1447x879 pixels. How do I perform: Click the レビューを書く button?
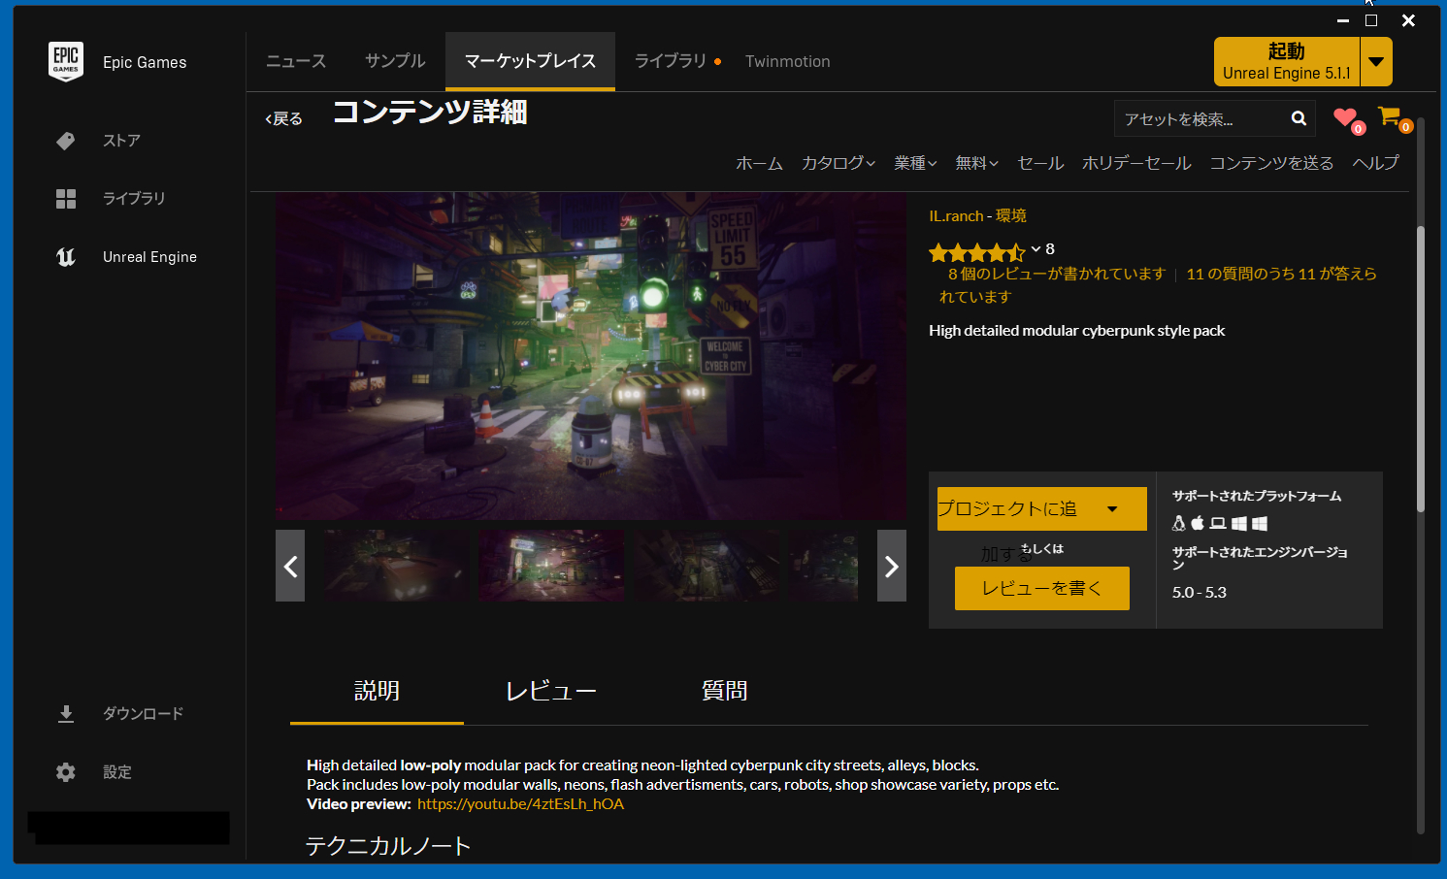(1041, 588)
